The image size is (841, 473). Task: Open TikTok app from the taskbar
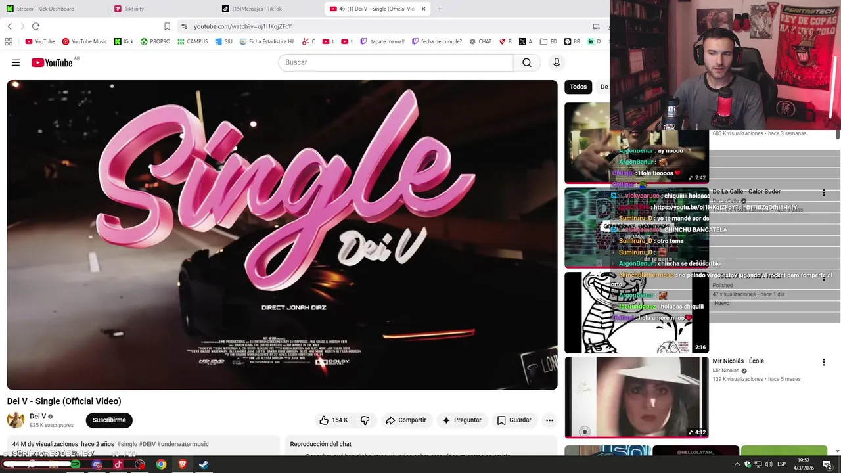(x=118, y=464)
